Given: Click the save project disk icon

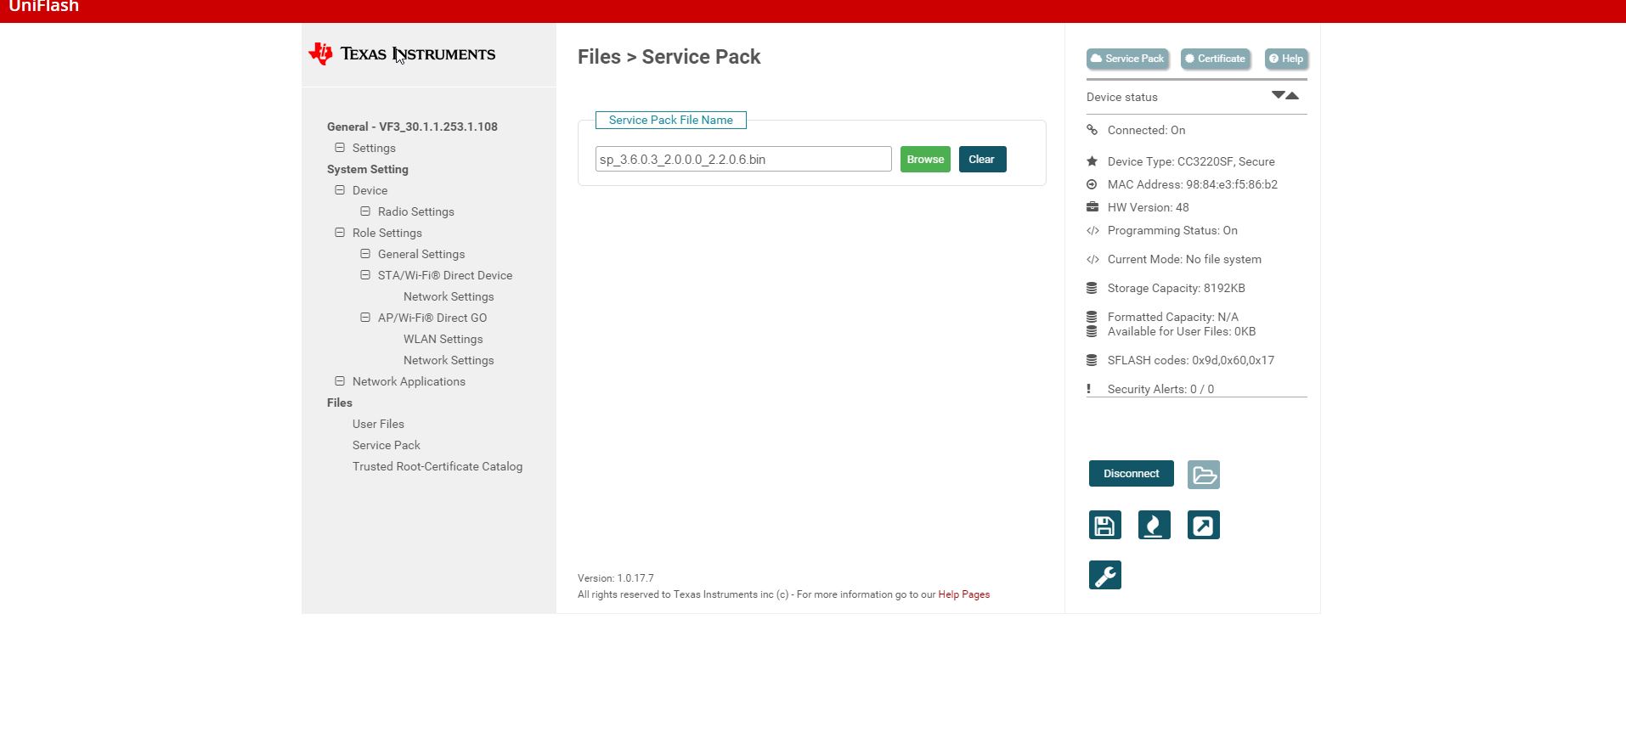Looking at the screenshot, I should pyautogui.click(x=1104, y=525).
